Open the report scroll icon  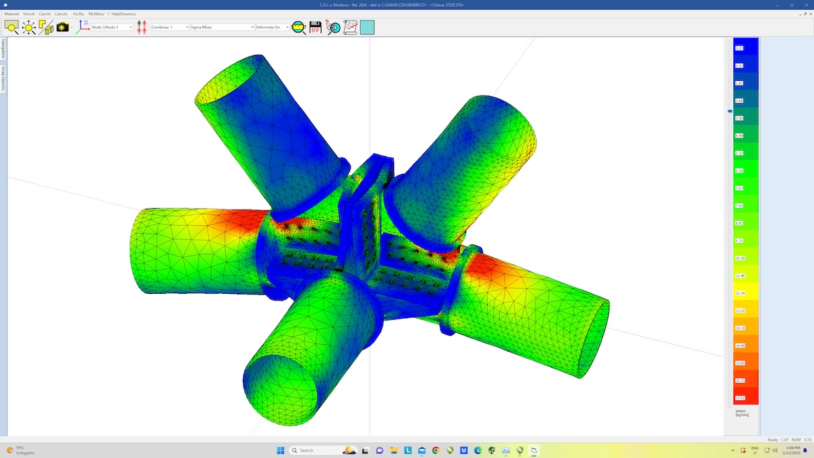pos(350,27)
